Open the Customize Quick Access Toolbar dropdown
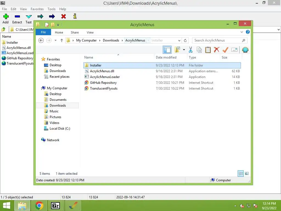Screen dimensions: 281x211 (x=58, y=25)
